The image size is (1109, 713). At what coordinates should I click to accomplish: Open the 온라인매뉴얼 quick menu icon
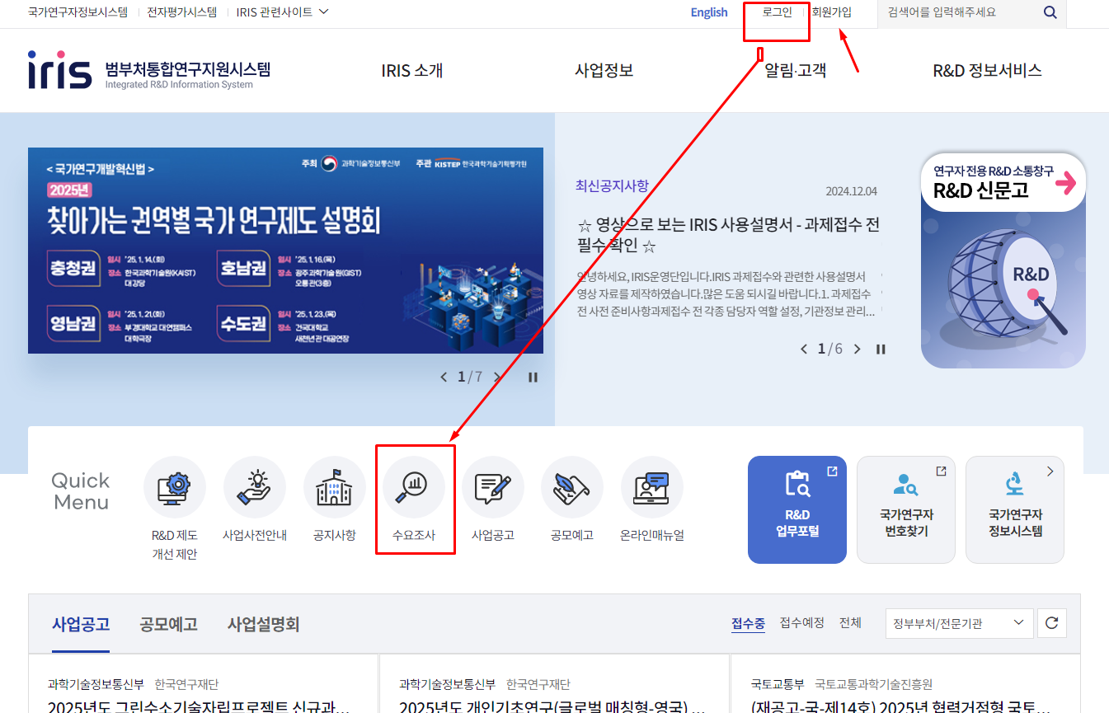coord(652,487)
